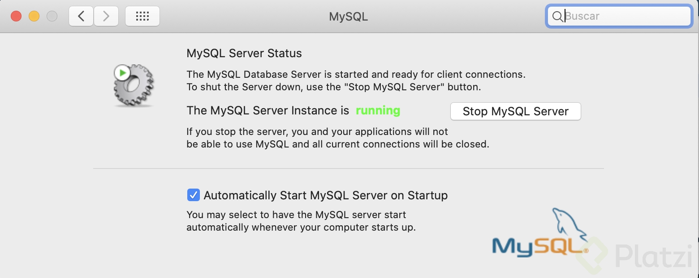Show all preferences via grid icon

142,16
